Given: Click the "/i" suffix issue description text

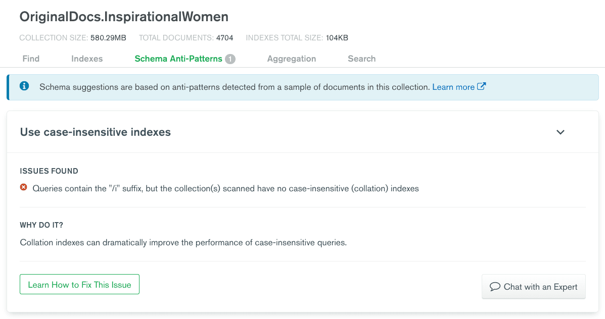Looking at the screenshot, I should coord(225,188).
